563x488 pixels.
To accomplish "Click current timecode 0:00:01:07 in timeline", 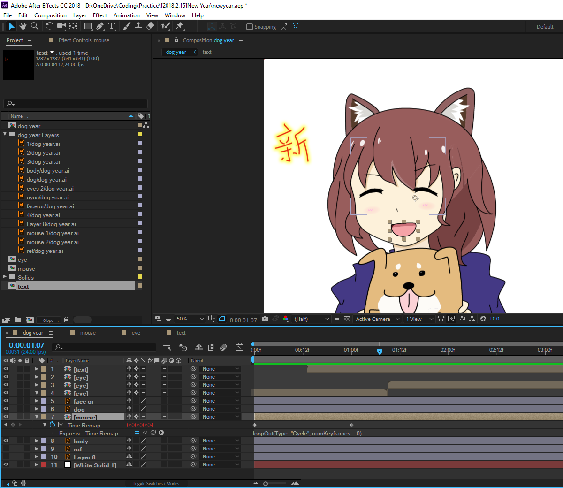I will 26,345.
